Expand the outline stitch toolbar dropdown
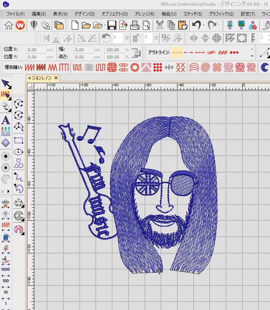 [252, 56]
